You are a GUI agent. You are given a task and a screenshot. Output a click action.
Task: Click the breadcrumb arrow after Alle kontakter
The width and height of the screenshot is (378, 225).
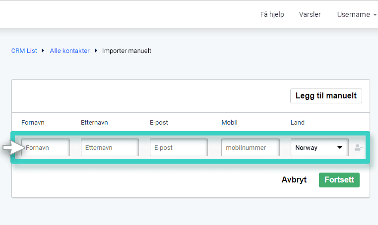(96, 51)
